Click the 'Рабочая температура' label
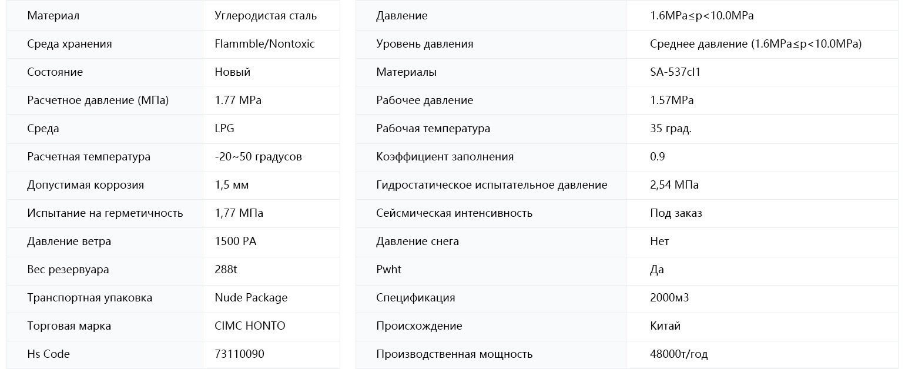The width and height of the screenshot is (905, 369). 433,129
